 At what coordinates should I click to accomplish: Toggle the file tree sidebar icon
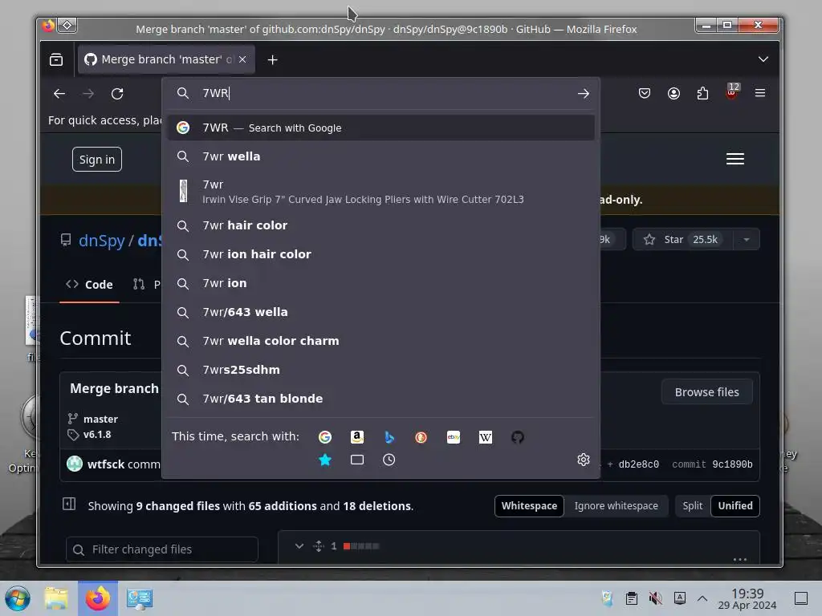point(69,504)
